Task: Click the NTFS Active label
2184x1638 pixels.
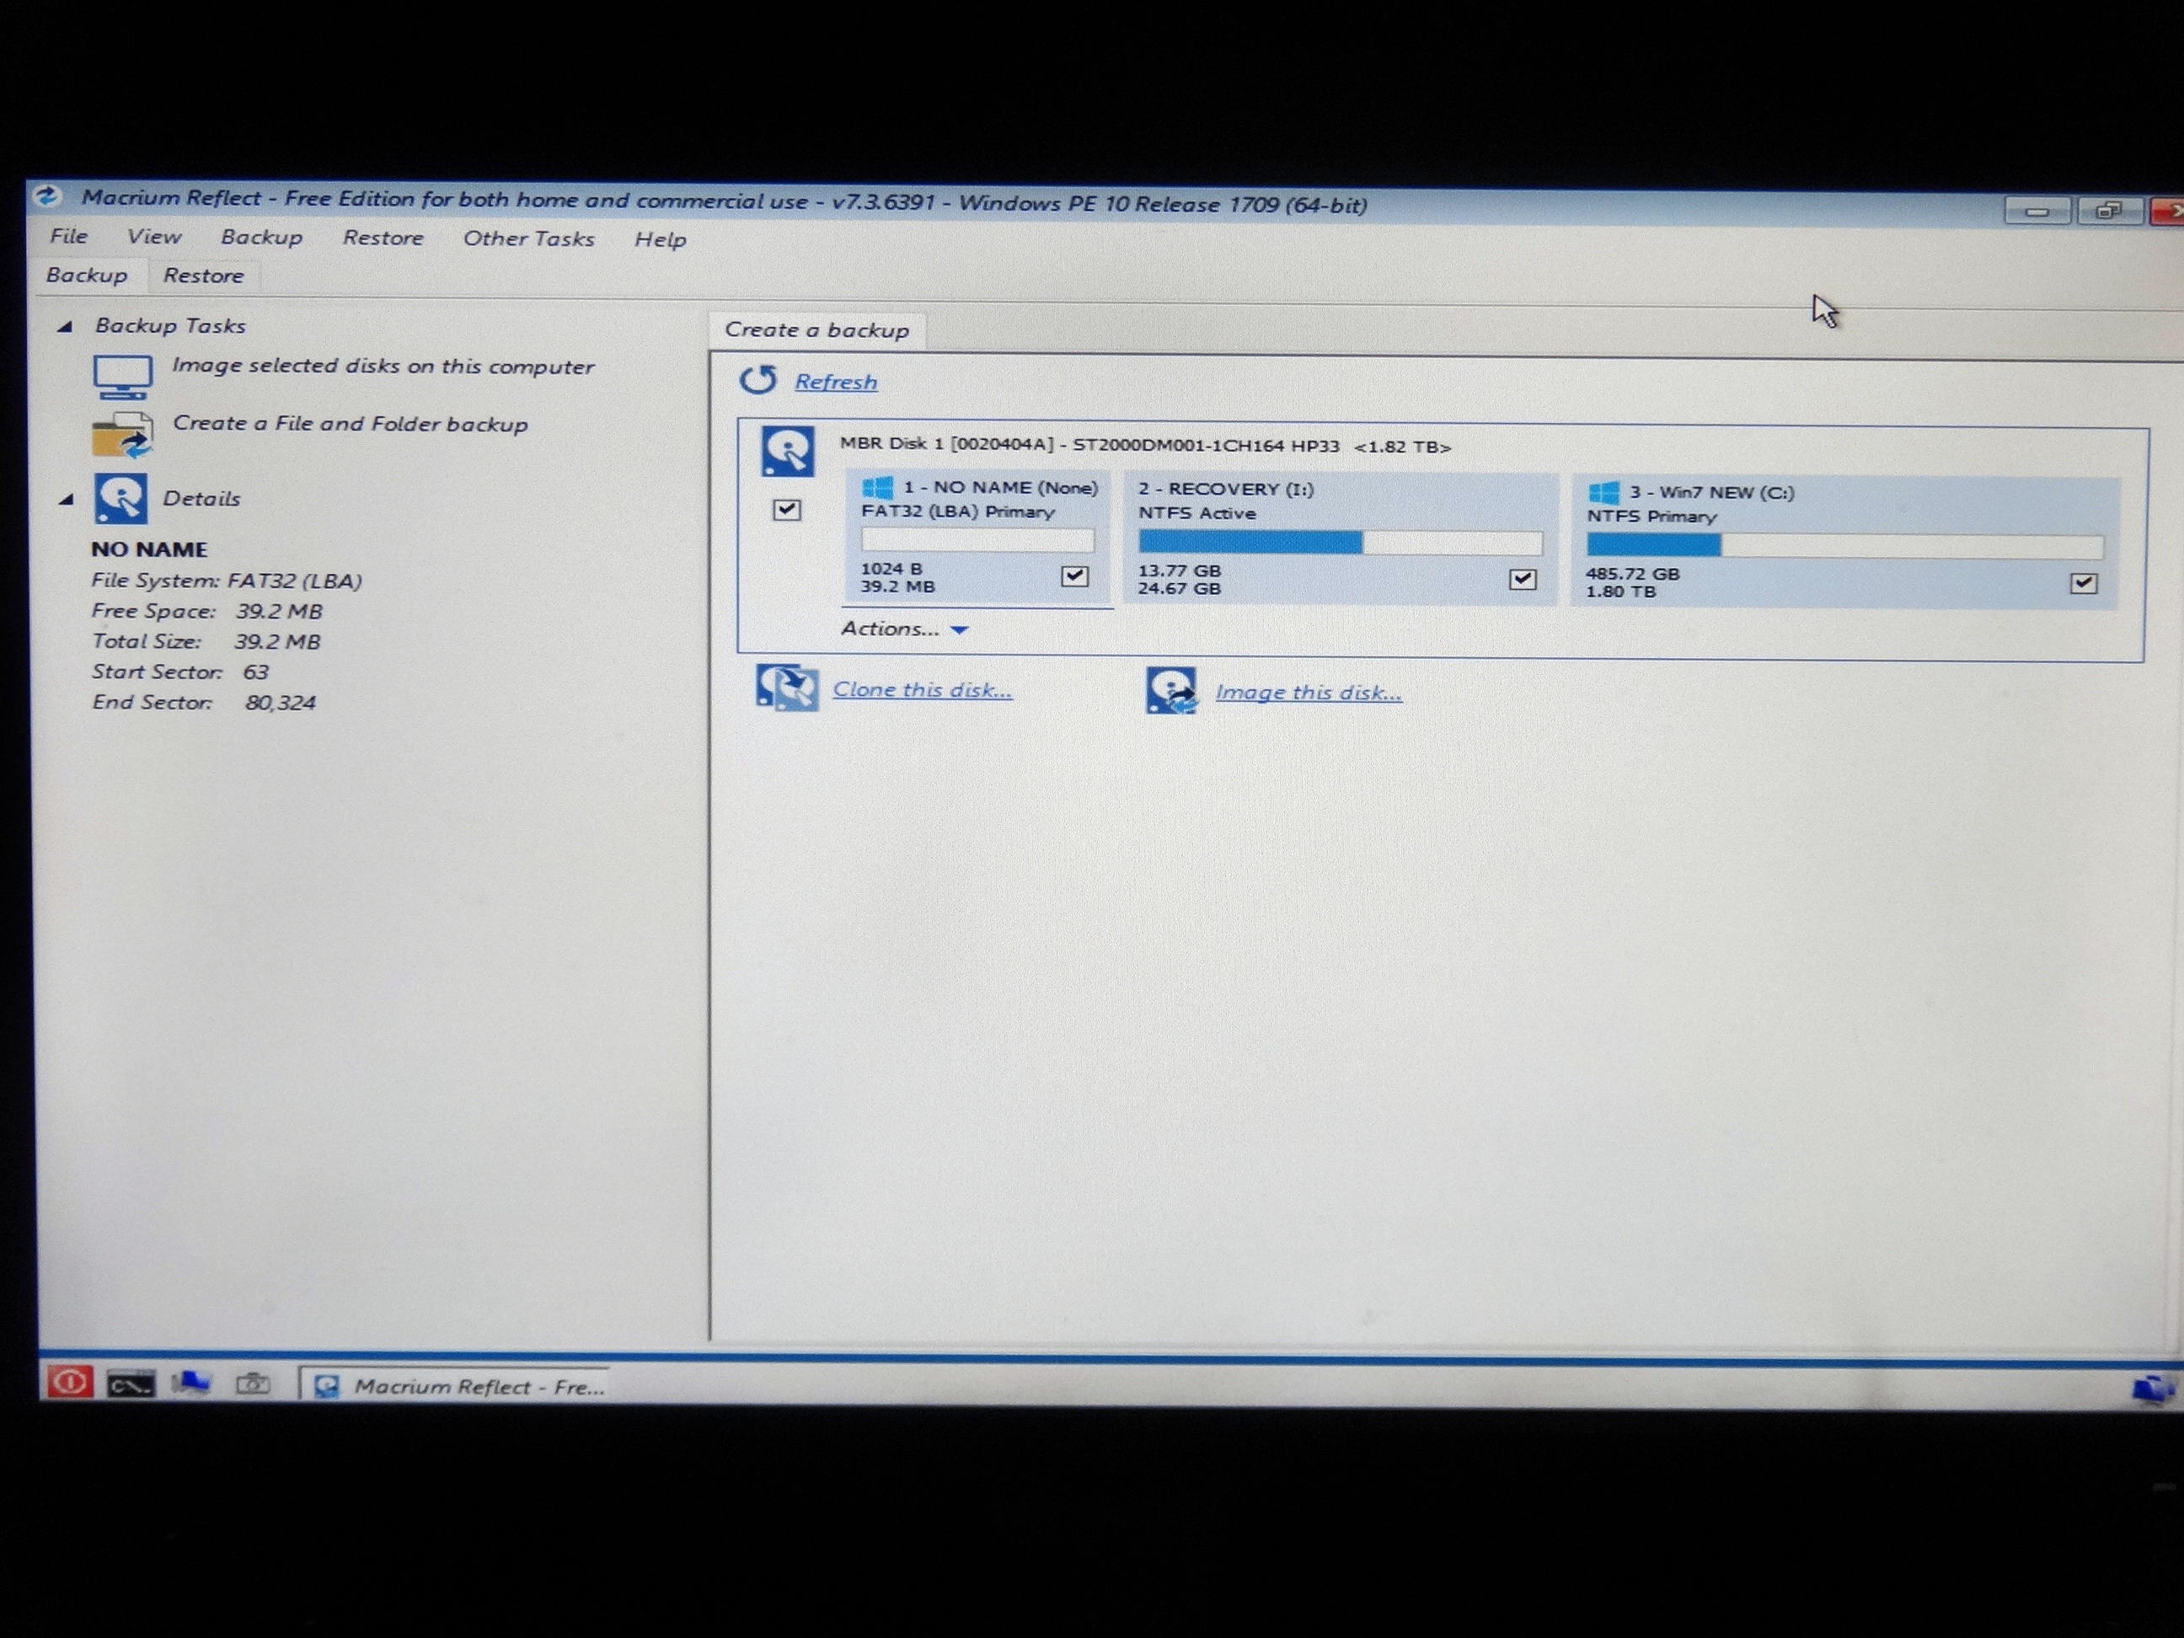Action: (1196, 513)
